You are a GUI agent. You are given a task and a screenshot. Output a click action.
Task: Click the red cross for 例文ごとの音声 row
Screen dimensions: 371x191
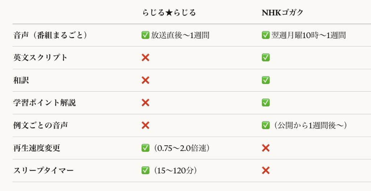coord(145,125)
